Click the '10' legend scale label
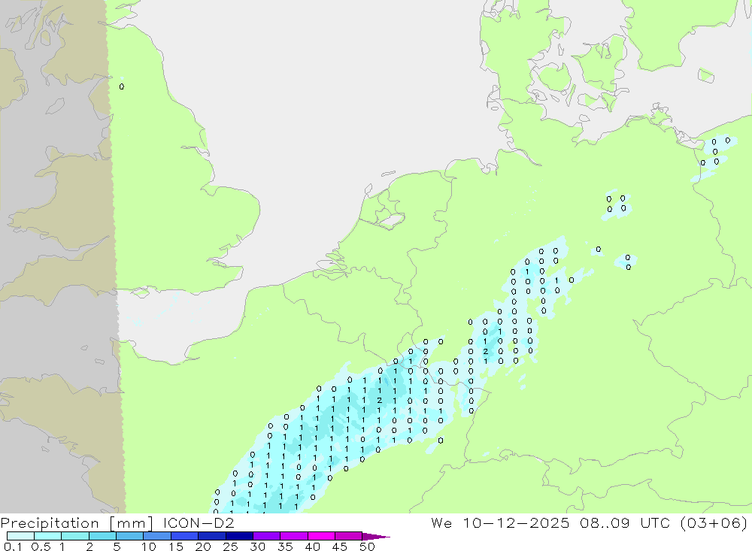The width and height of the screenshot is (752, 551). (149, 546)
